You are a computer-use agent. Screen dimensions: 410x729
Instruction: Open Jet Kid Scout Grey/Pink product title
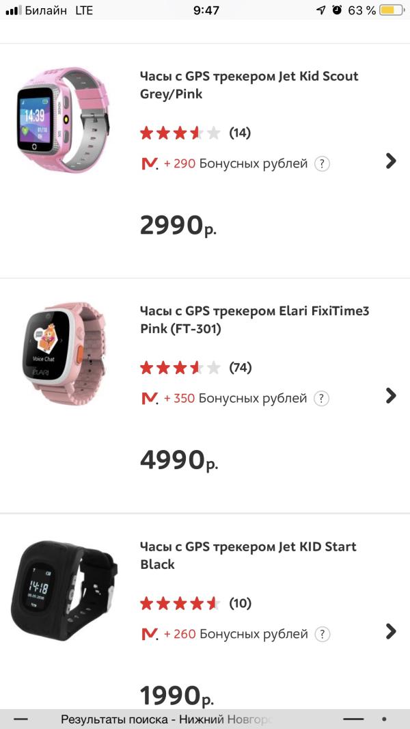click(x=249, y=85)
